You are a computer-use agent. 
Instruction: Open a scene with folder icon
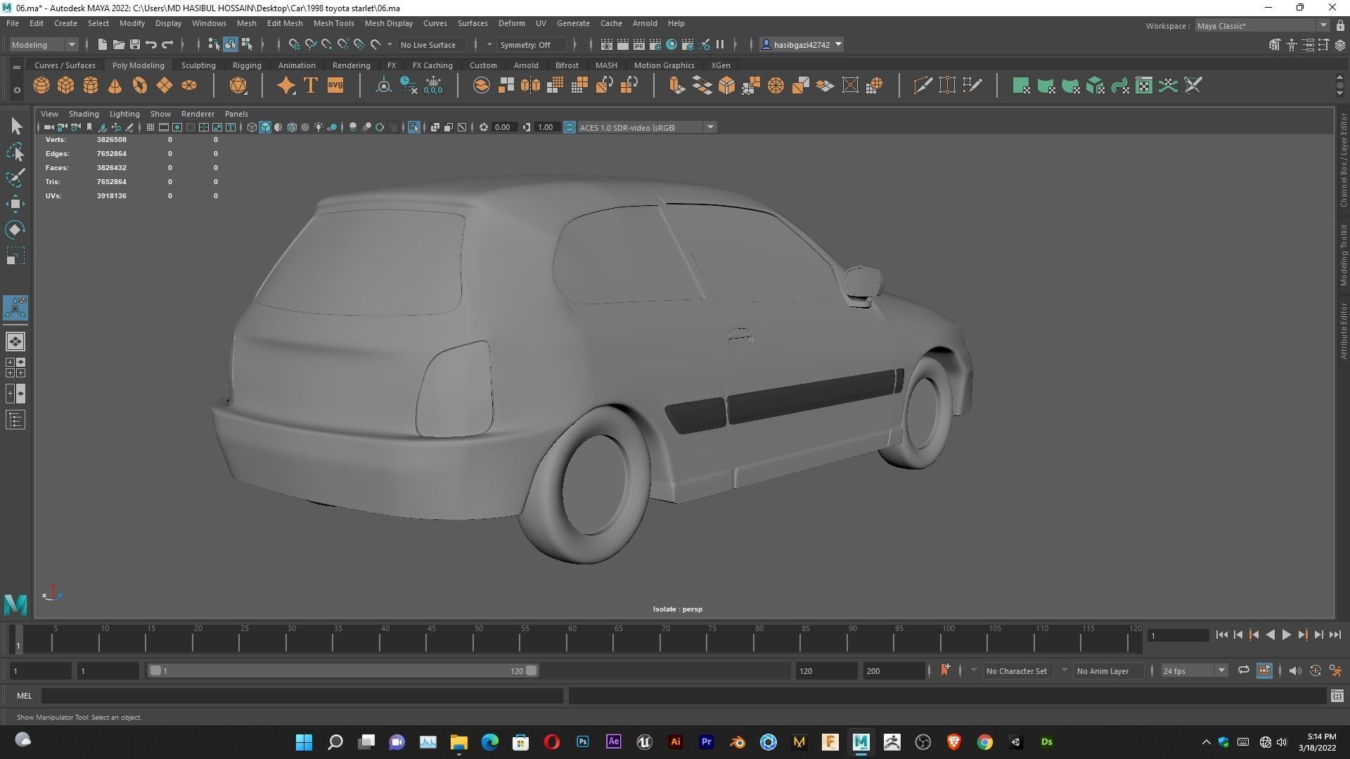coord(118,44)
